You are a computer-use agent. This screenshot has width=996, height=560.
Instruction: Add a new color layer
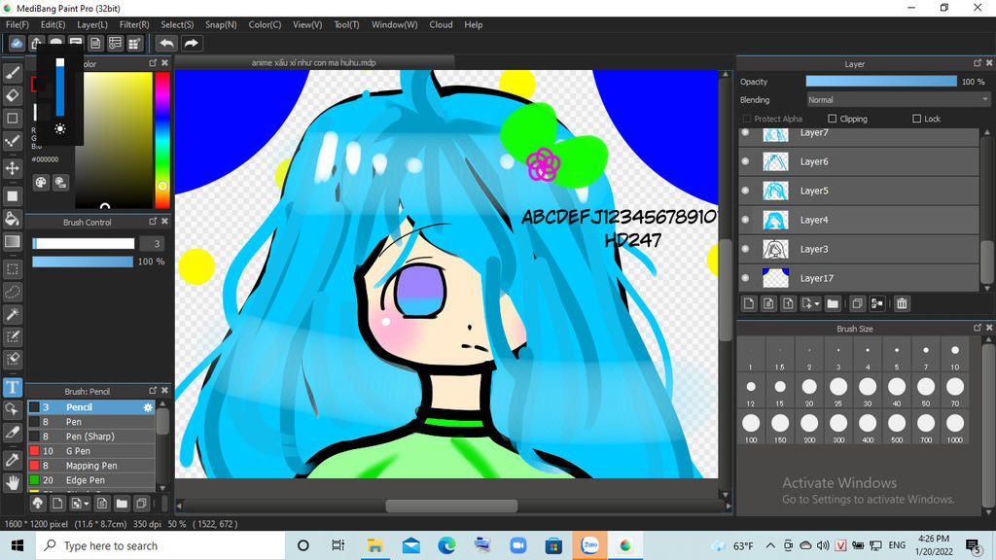(x=749, y=303)
